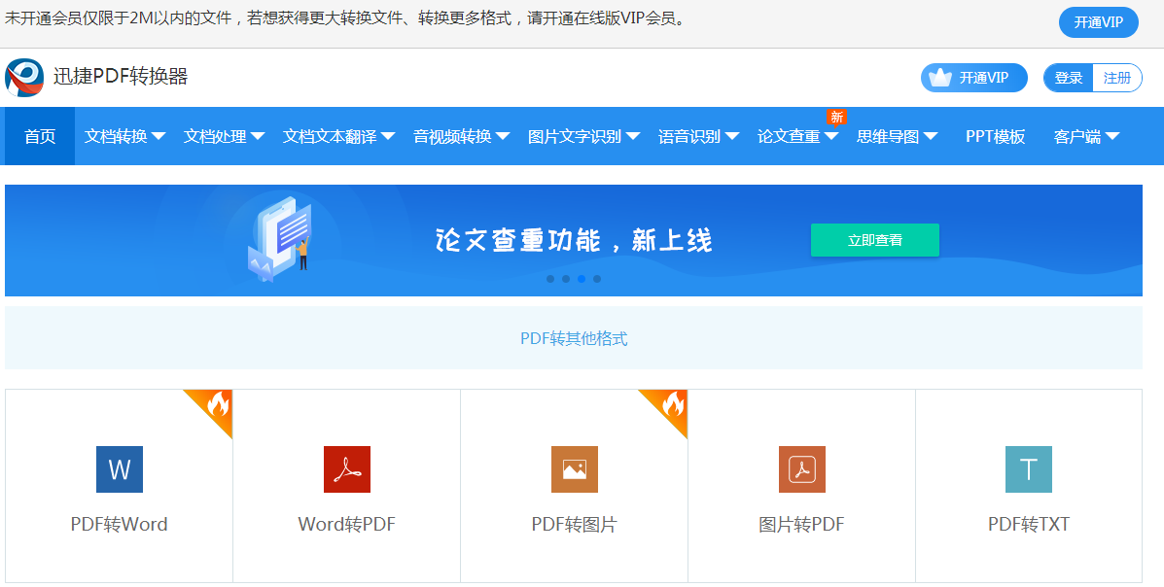Image resolution: width=1164 pixels, height=587 pixels.
Task: Open the 注册 link
Action: (x=1116, y=77)
